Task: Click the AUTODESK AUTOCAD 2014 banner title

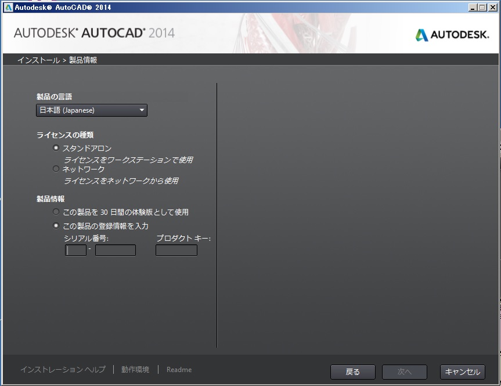Action: [x=94, y=33]
